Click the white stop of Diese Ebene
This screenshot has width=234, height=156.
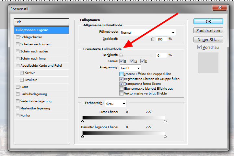point(165,121)
